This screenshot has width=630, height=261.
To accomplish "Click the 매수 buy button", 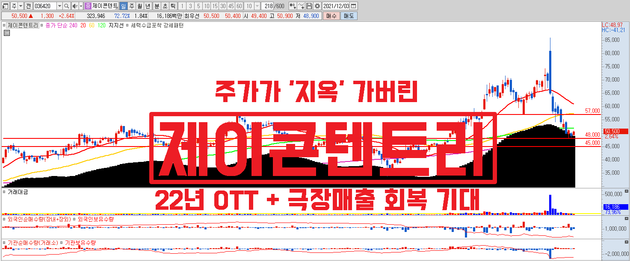I will [331, 16].
